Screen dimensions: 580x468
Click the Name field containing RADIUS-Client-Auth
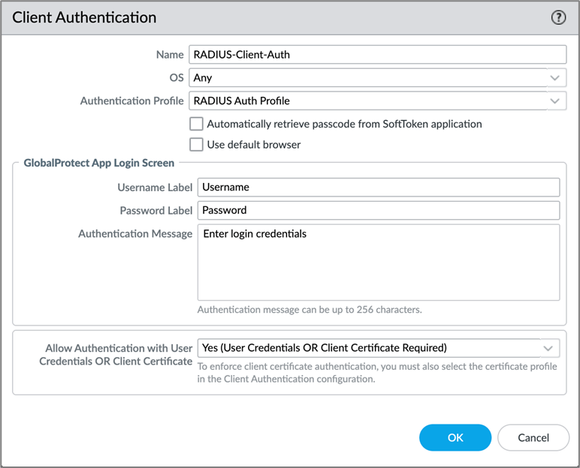click(x=376, y=55)
